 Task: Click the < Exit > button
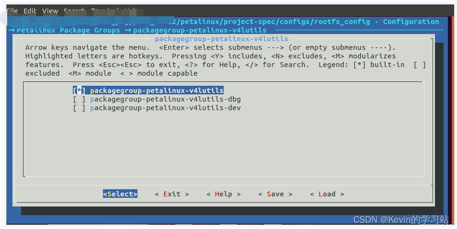pos(172,194)
